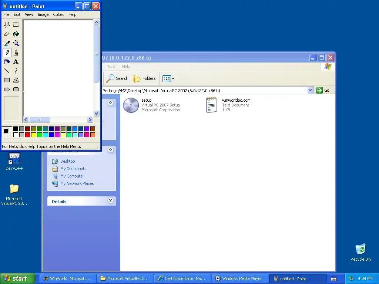
Task: Select the Rectangle shape tool in Paint
Action: 7,80
